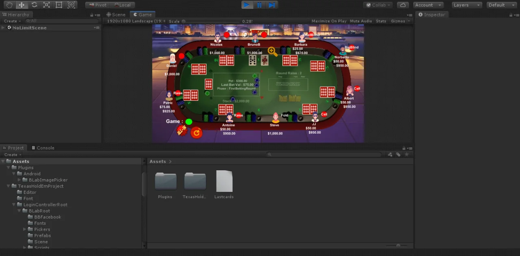This screenshot has width=520, height=256.
Task: Click the orange restart button in game
Action: click(196, 132)
